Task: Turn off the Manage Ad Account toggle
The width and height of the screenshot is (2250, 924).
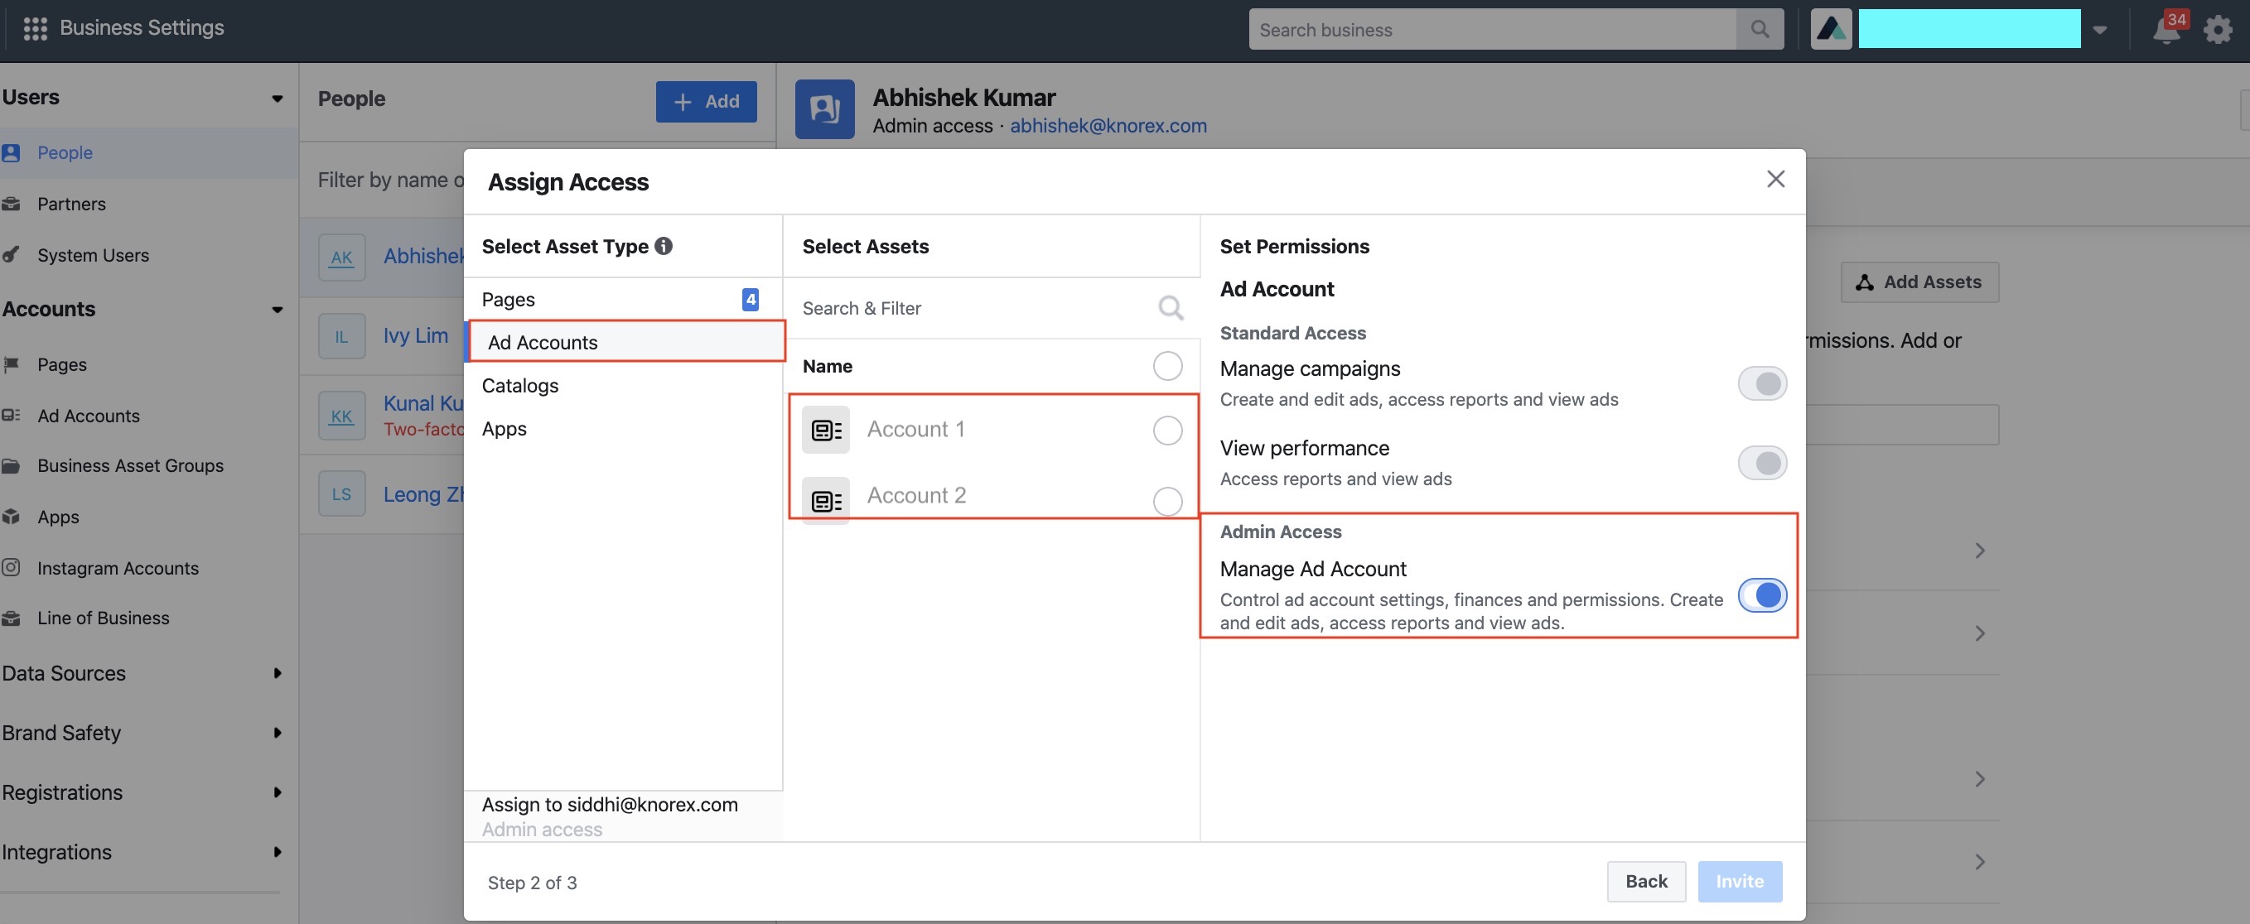Action: pos(1761,595)
